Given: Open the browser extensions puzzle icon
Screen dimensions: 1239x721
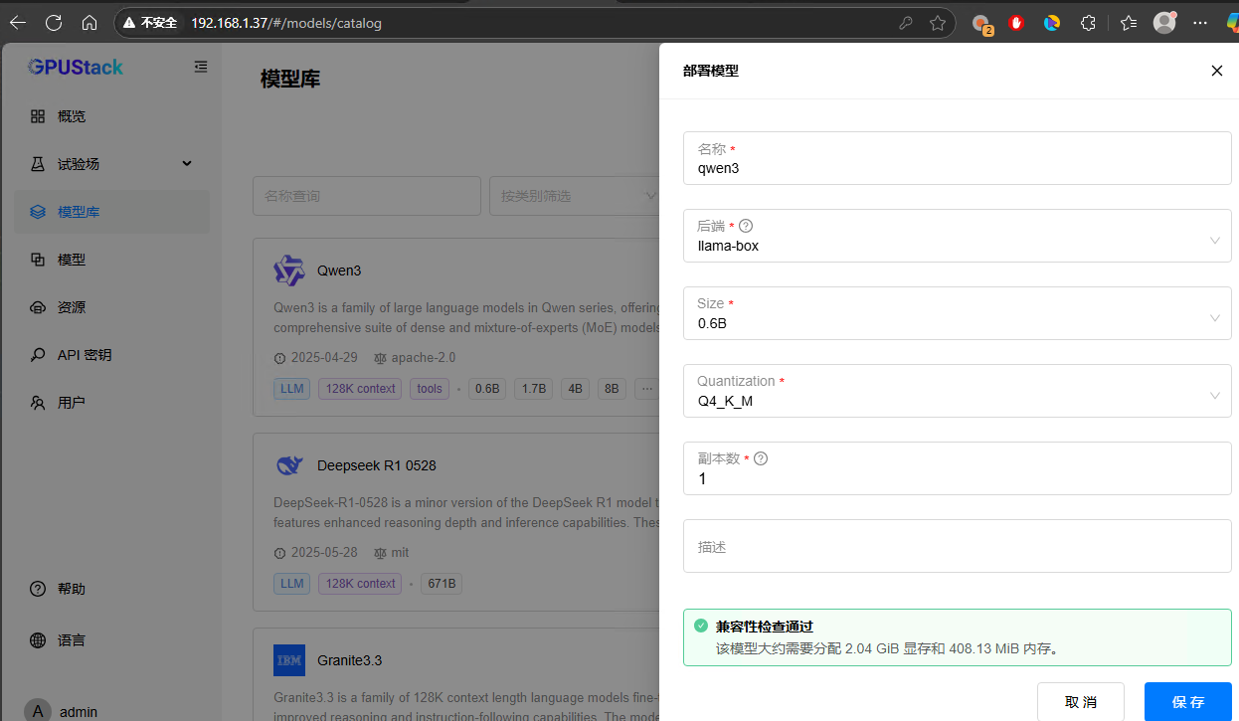Looking at the screenshot, I should (x=1088, y=22).
